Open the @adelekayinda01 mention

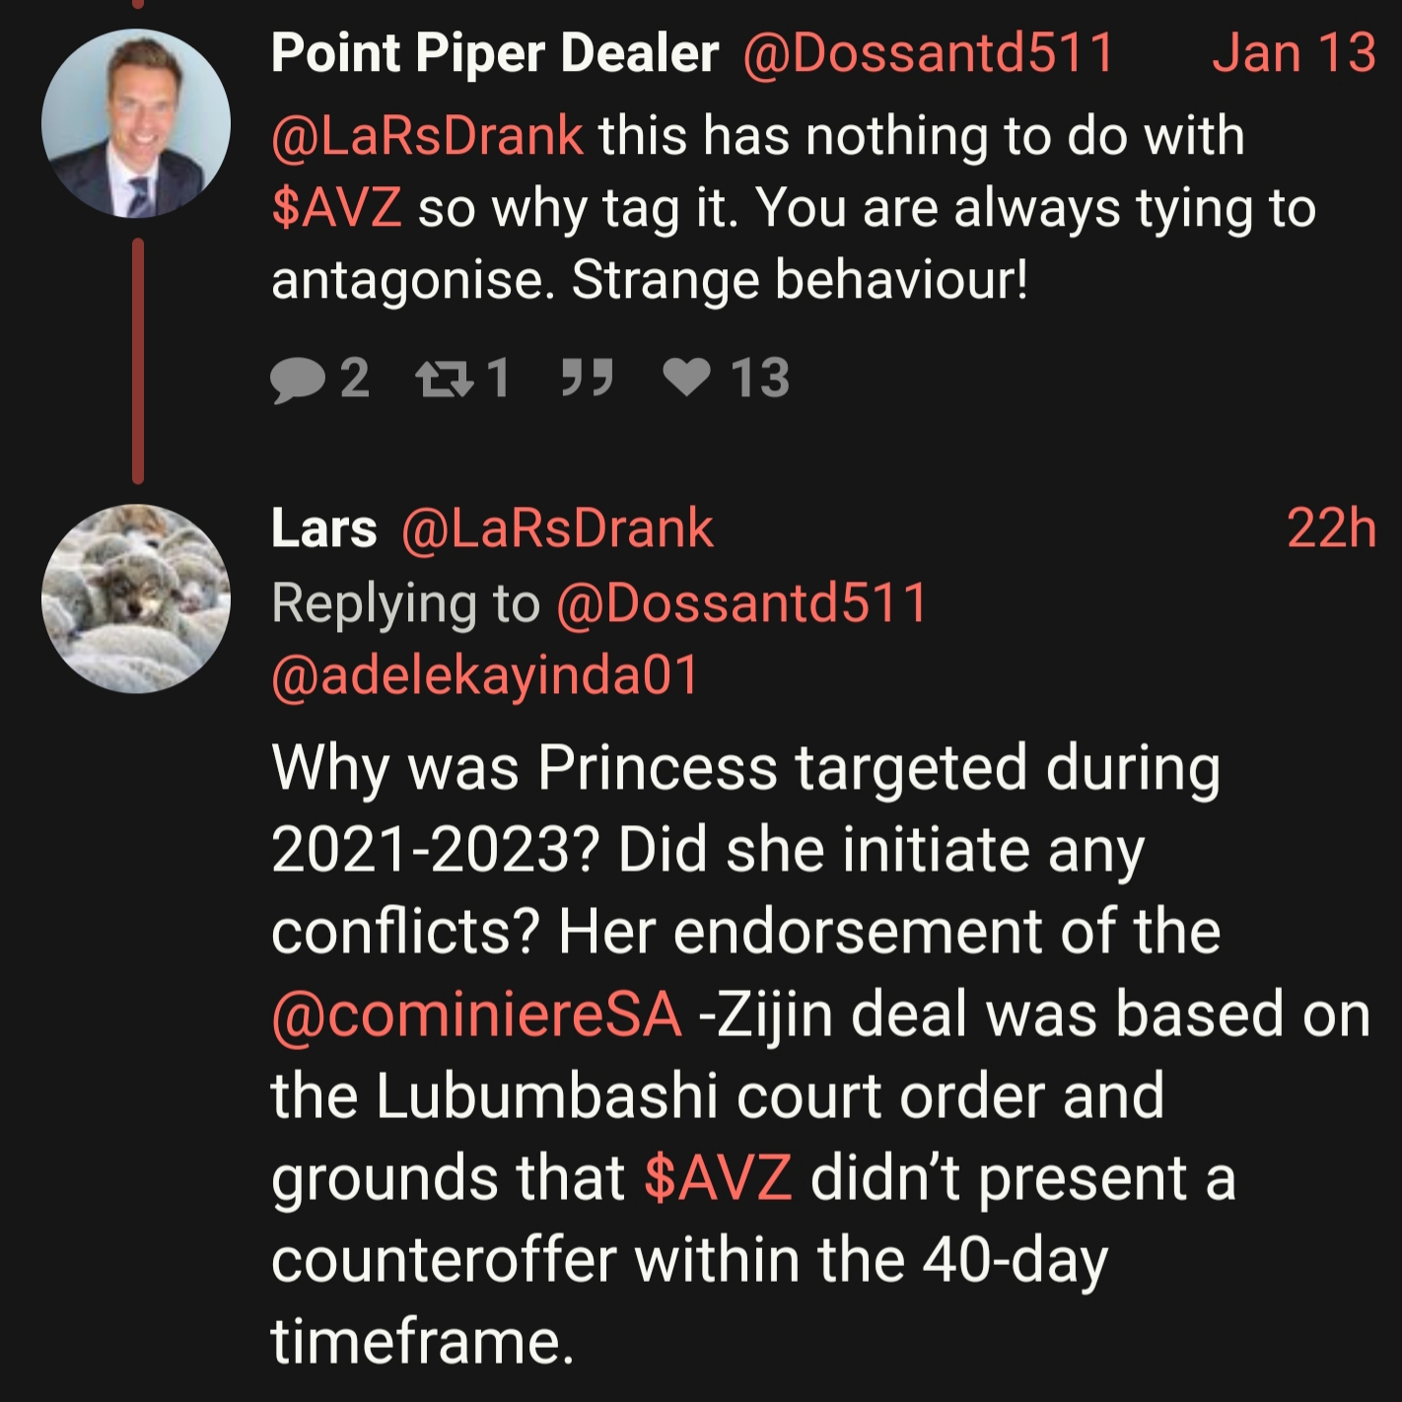coord(484,676)
